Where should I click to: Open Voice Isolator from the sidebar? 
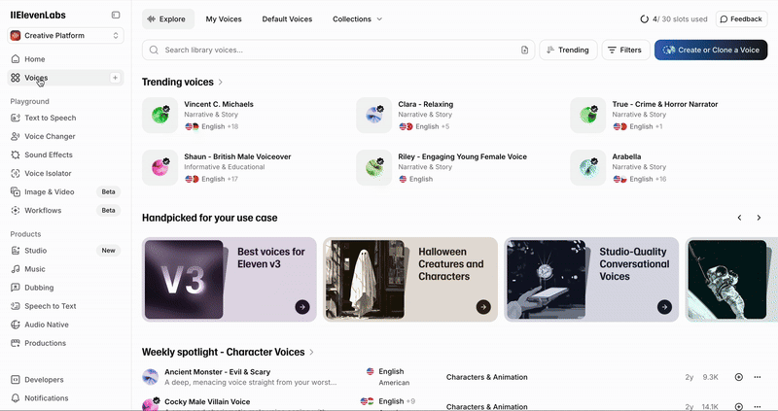49,173
